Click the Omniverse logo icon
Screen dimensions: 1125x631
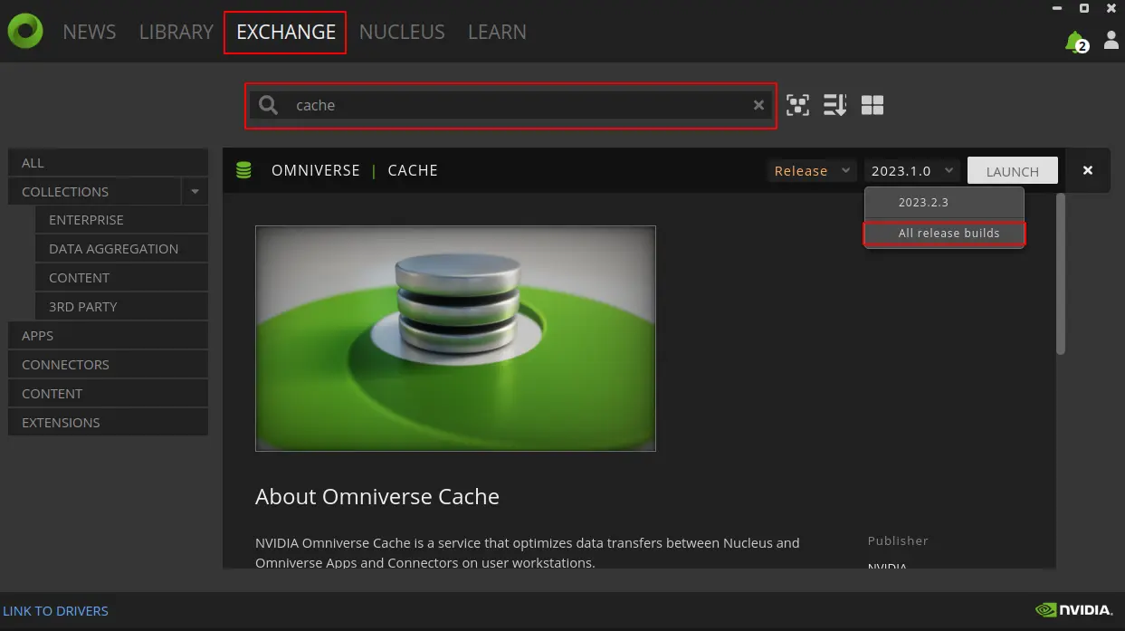[25, 32]
